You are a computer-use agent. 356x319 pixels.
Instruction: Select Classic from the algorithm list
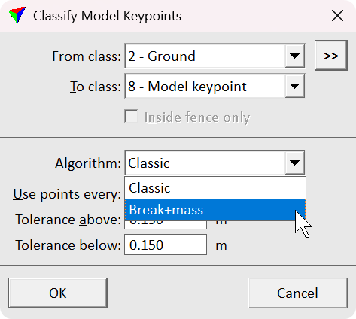(x=215, y=188)
